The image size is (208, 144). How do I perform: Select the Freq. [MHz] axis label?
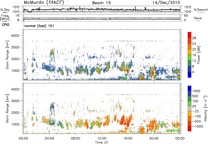pyautogui.click(x=5, y=18)
